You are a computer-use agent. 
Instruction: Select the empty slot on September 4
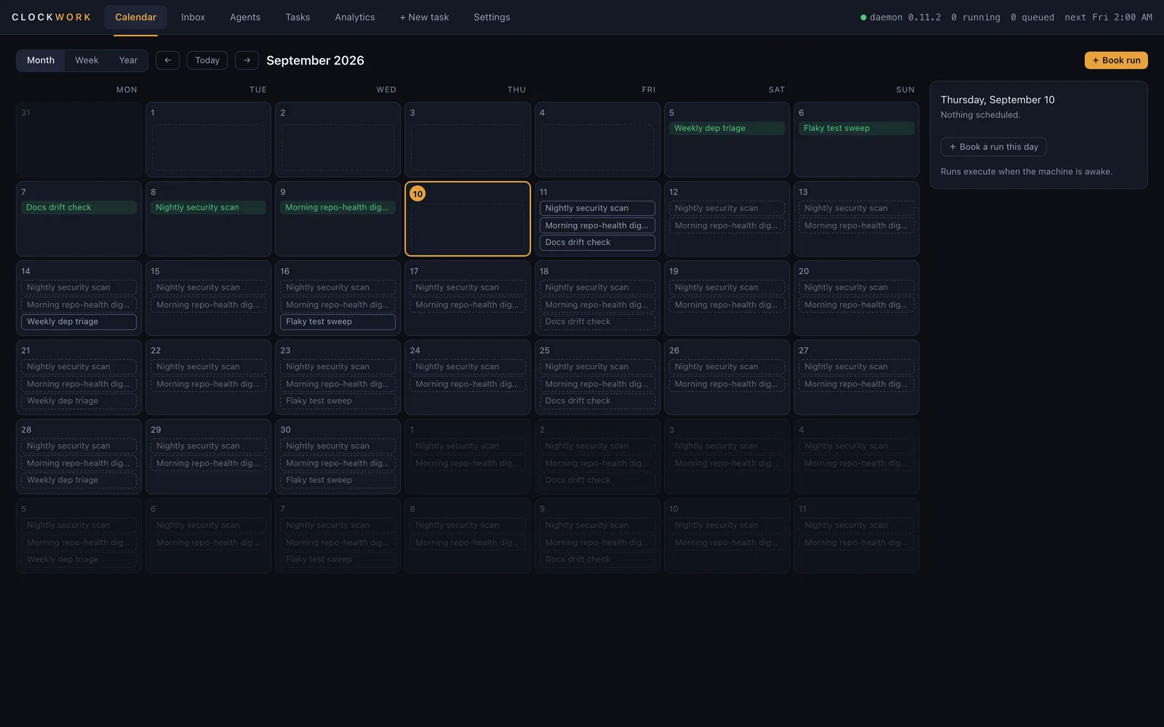click(597, 148)
